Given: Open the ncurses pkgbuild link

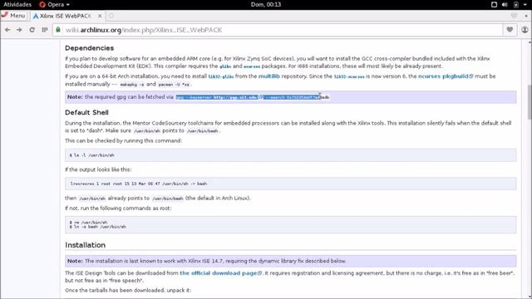Looking at the screenshot, I should [x=446, y=76].
